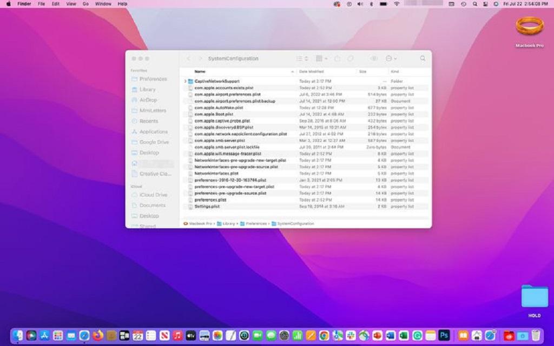Image resolution: width=554 pixels, height=346 pixels.
Task: Click the Share toolbar icon in Finder
Action: [338, 58]
